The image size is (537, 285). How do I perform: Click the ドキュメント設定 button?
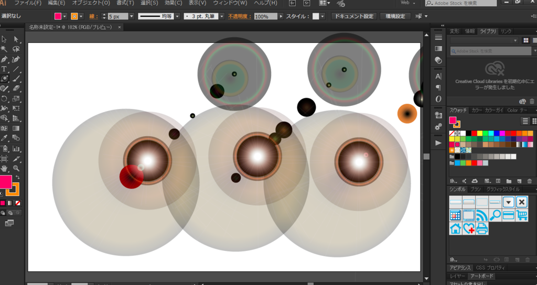354,16
